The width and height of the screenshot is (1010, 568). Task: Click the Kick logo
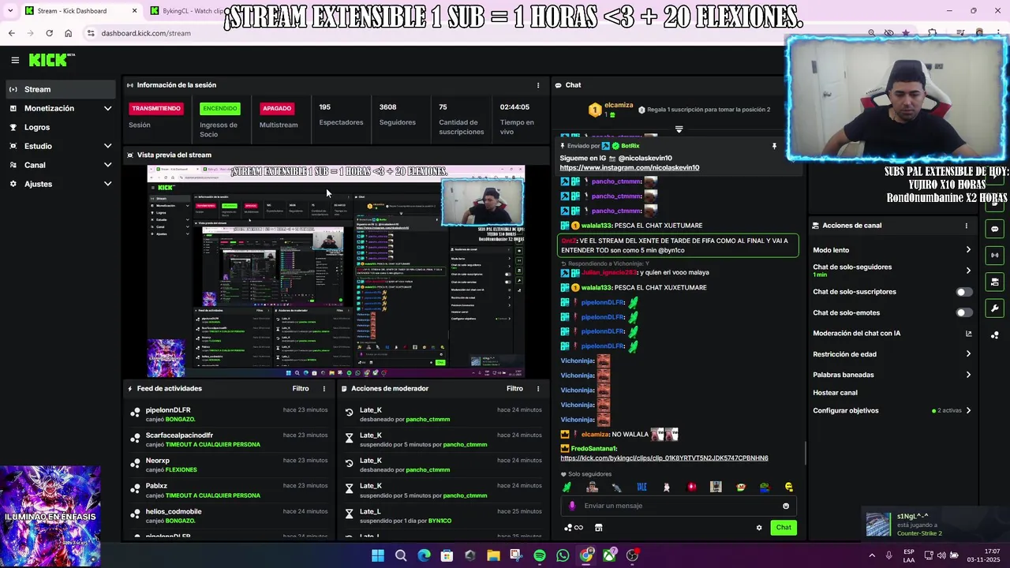[51, 60]
